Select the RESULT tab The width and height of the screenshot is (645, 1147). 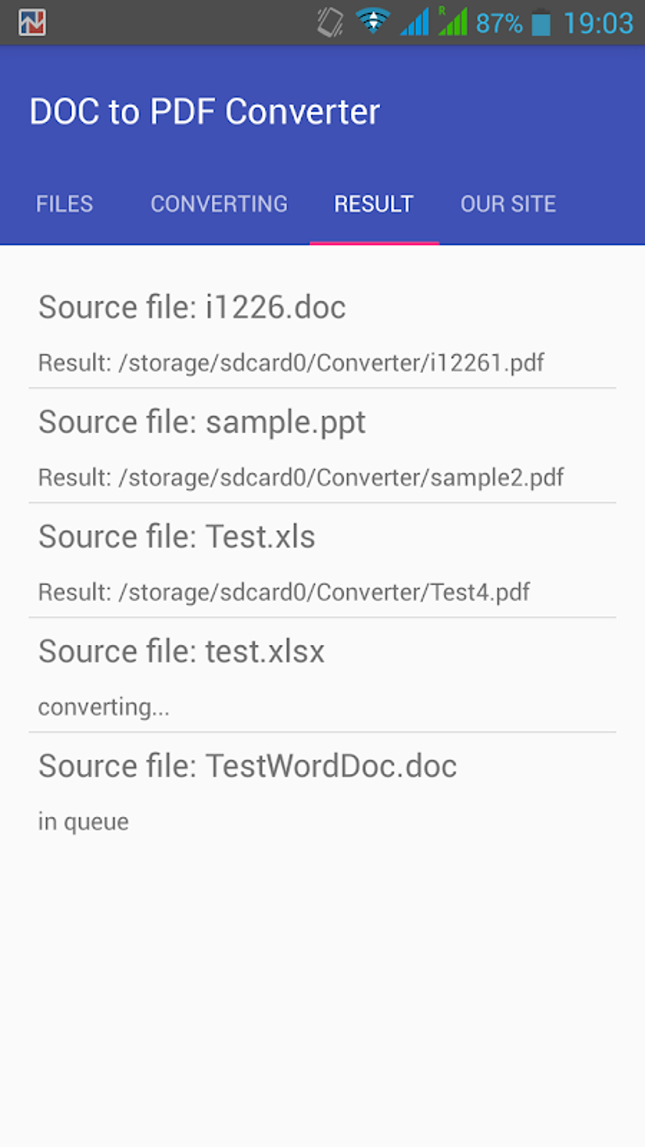pyautogui.click(x=374, y=204)
